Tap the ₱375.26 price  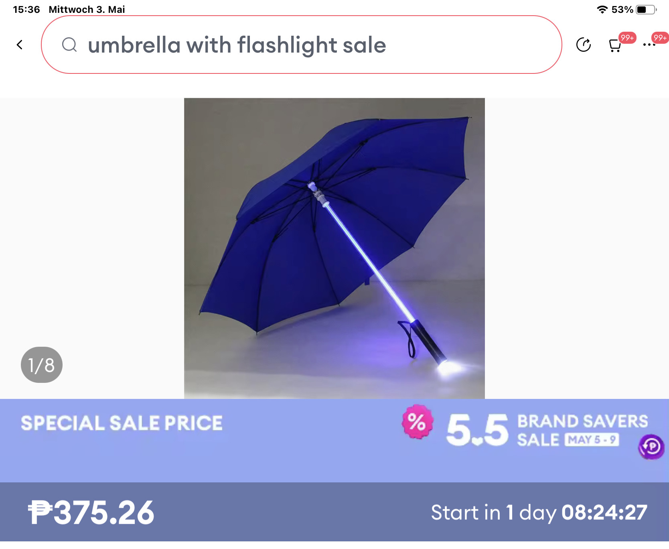pos(91,512)
